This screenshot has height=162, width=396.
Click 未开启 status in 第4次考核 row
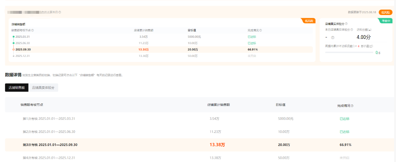tap(345, 158)
